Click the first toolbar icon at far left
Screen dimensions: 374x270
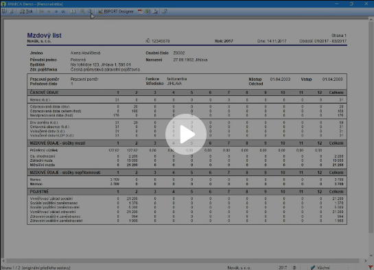pyautogui.click(x=4, y=12)
